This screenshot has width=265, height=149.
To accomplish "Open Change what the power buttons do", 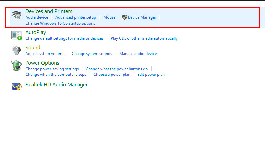I will (x=117, y=69).
